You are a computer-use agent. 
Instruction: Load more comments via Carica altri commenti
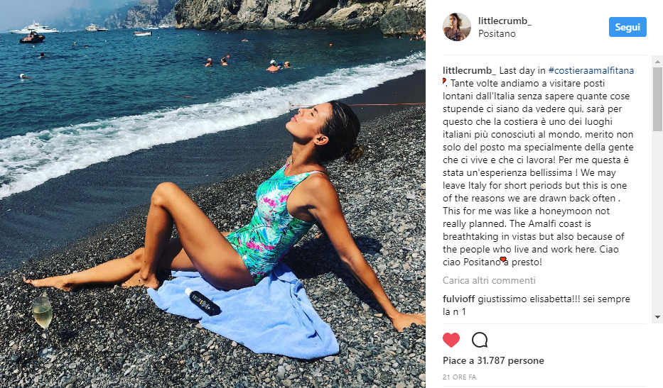(x=489, y=280)
